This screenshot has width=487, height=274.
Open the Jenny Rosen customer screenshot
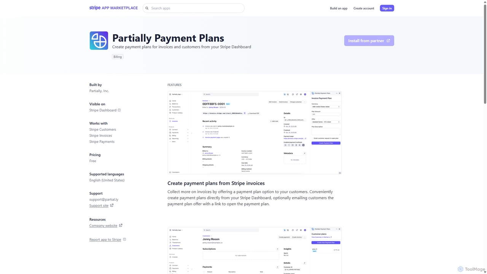pyautogui.click(x=255, y=250)
